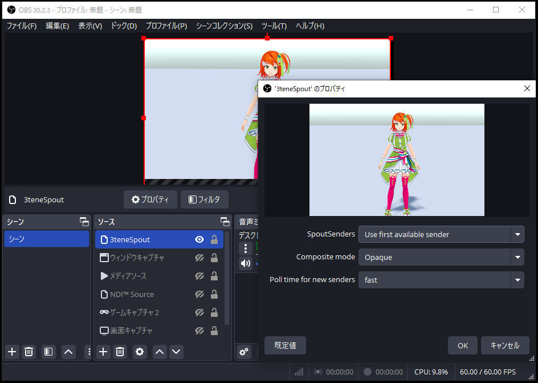This screenshot has height=383, width=538.
Task: Toggle lock on NDI™ Source
Action: tap(214, 294)
